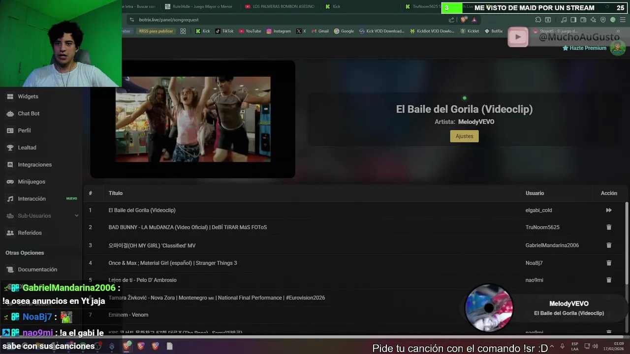Click Hazte Premium link
This screenshot has height=354, width=630.
[584, 48]
